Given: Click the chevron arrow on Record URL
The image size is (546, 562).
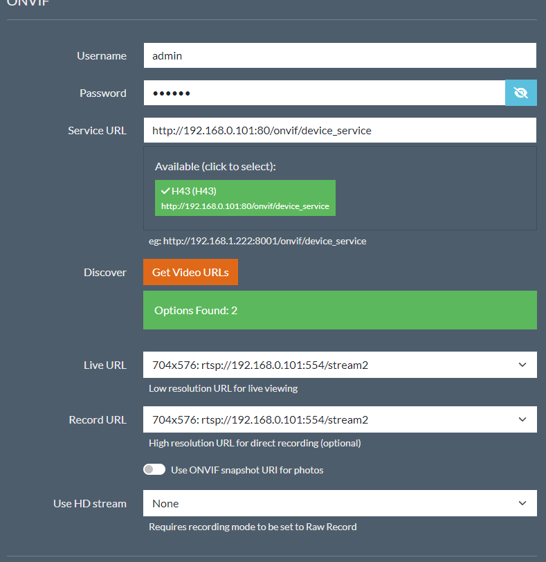Looking at the screenshot, I should (x=522, y=419).
